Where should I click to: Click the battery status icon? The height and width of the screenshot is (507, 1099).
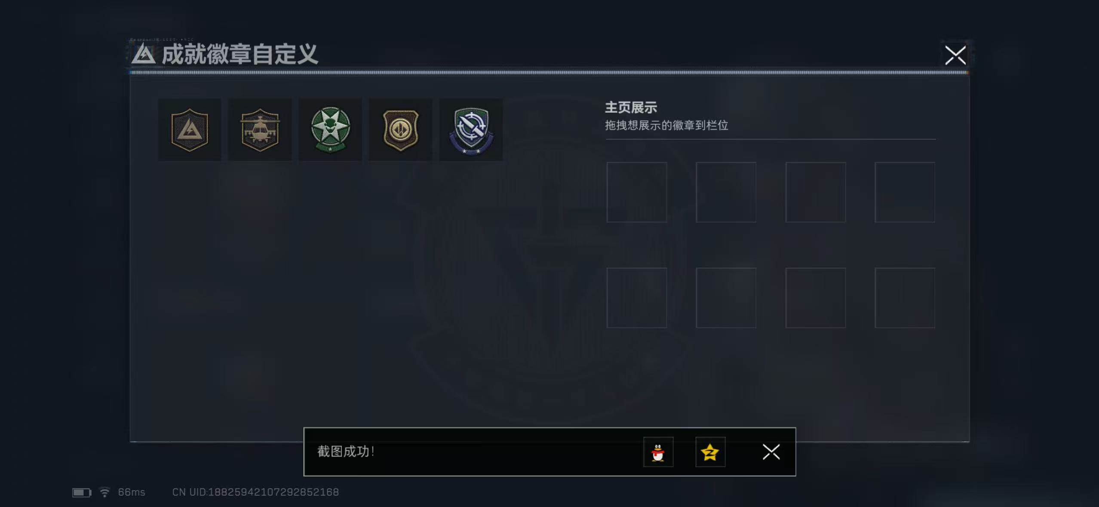click(x=82, y=492)
